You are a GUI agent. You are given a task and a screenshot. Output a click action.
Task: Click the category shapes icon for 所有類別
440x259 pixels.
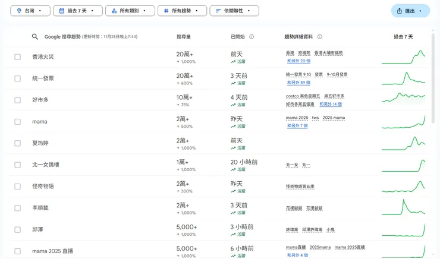click(x=114, y=11)
